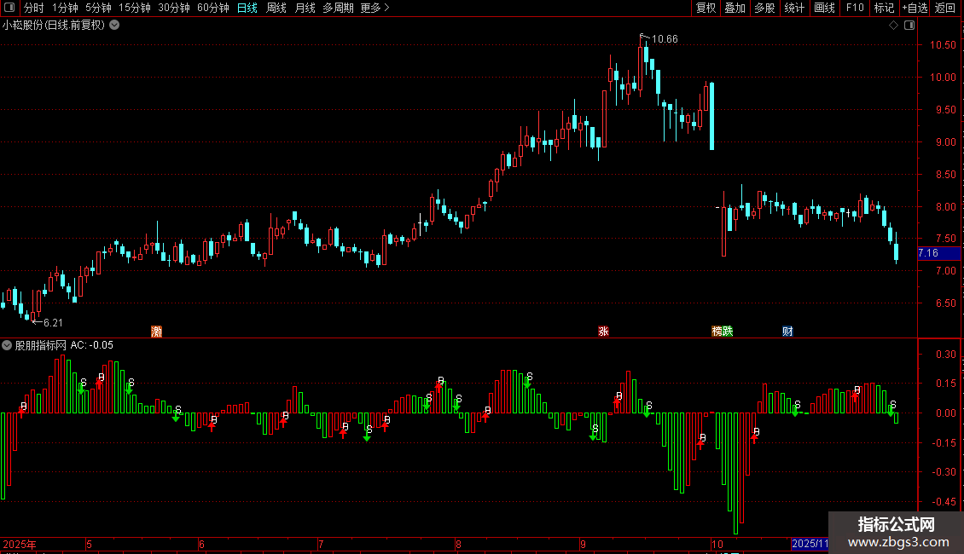Image resolution: width=964 pixels, height=554 pixels.
Task: Add stock via +自选 button
Action: tap(915, 8)
